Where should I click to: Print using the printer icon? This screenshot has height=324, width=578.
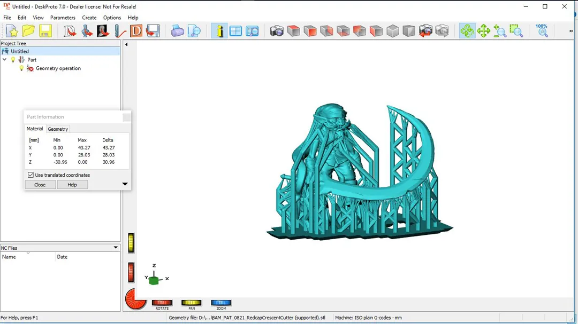177,31
